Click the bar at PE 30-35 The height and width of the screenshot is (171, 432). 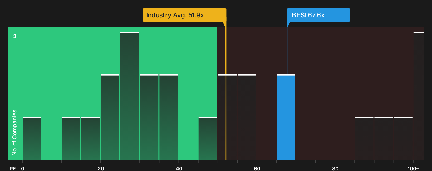point(149,117)
